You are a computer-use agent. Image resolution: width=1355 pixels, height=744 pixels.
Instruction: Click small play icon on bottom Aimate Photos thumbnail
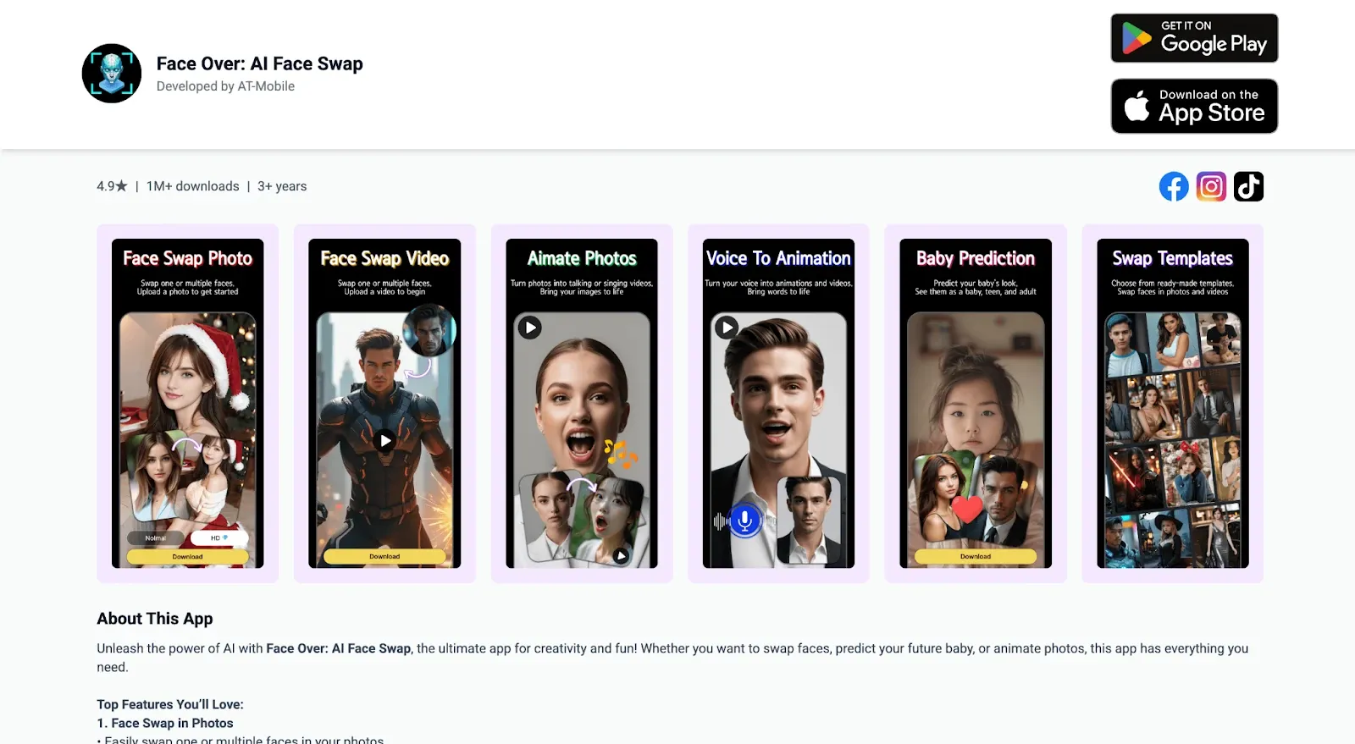tap(621, 555)
